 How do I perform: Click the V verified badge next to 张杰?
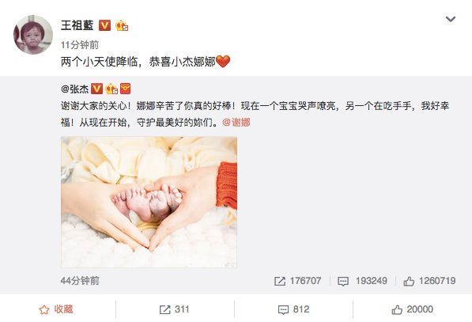[97, 89]
